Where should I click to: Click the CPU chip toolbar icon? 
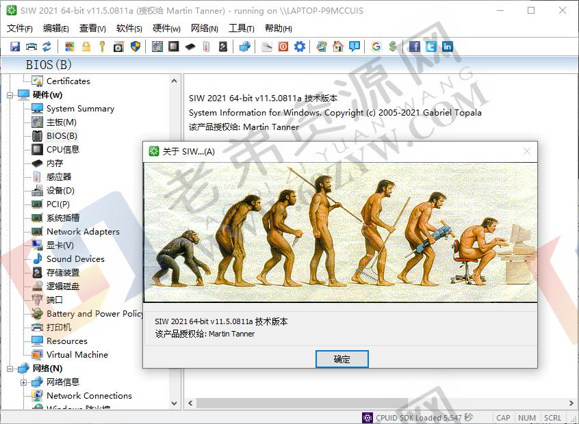click(174, 47)
